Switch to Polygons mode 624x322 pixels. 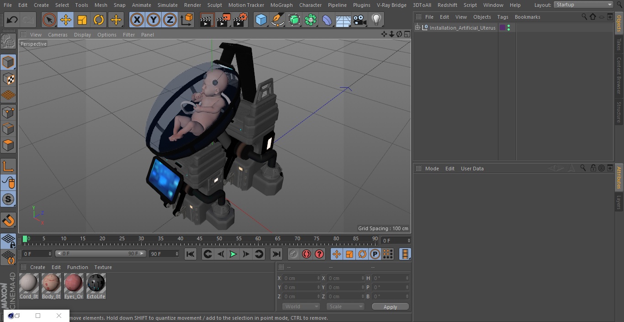coord(8,146)
